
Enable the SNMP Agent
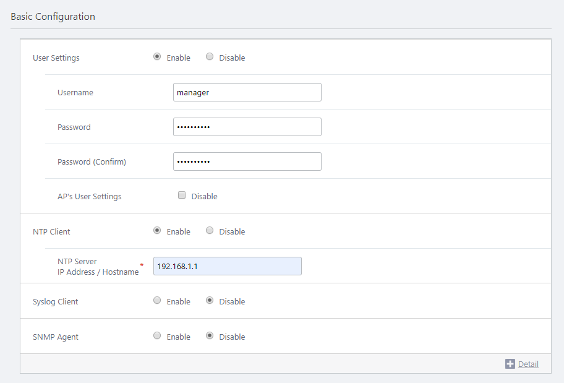tap(157, 336)
